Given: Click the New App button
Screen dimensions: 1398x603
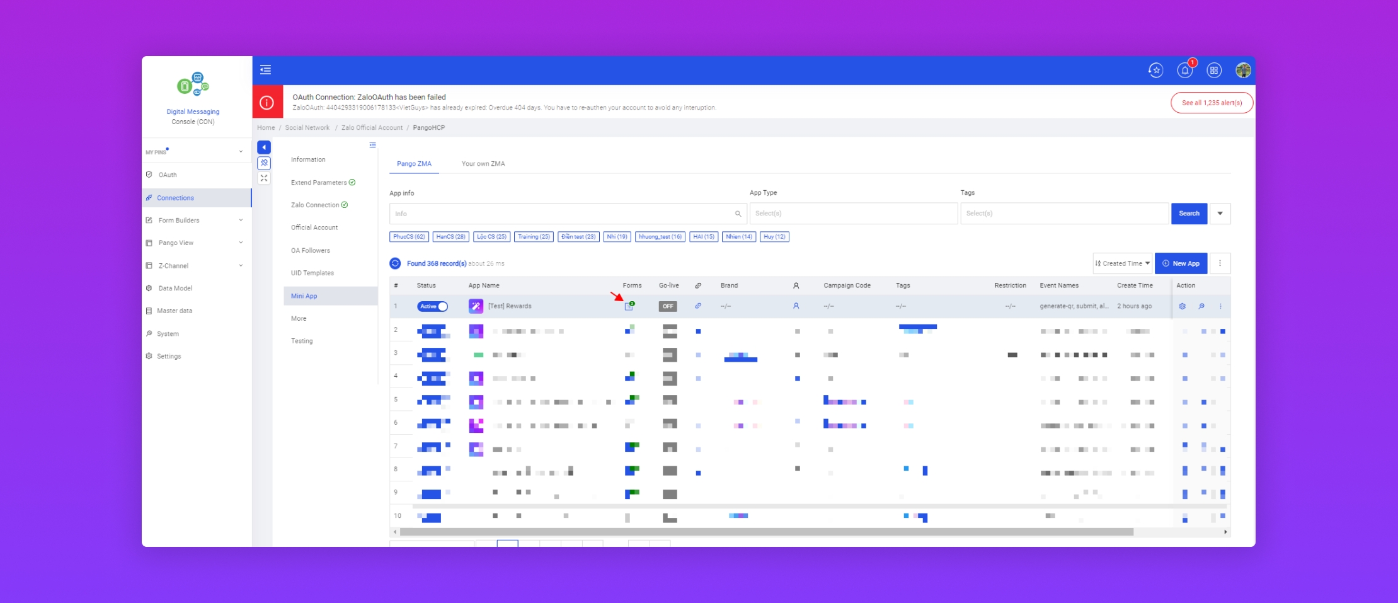Looking at the screenshot, I should (x=1181, y=263).
